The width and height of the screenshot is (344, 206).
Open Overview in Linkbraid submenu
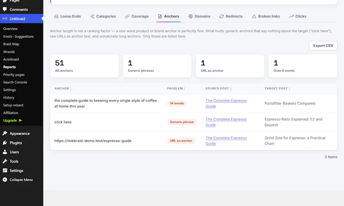10,29
